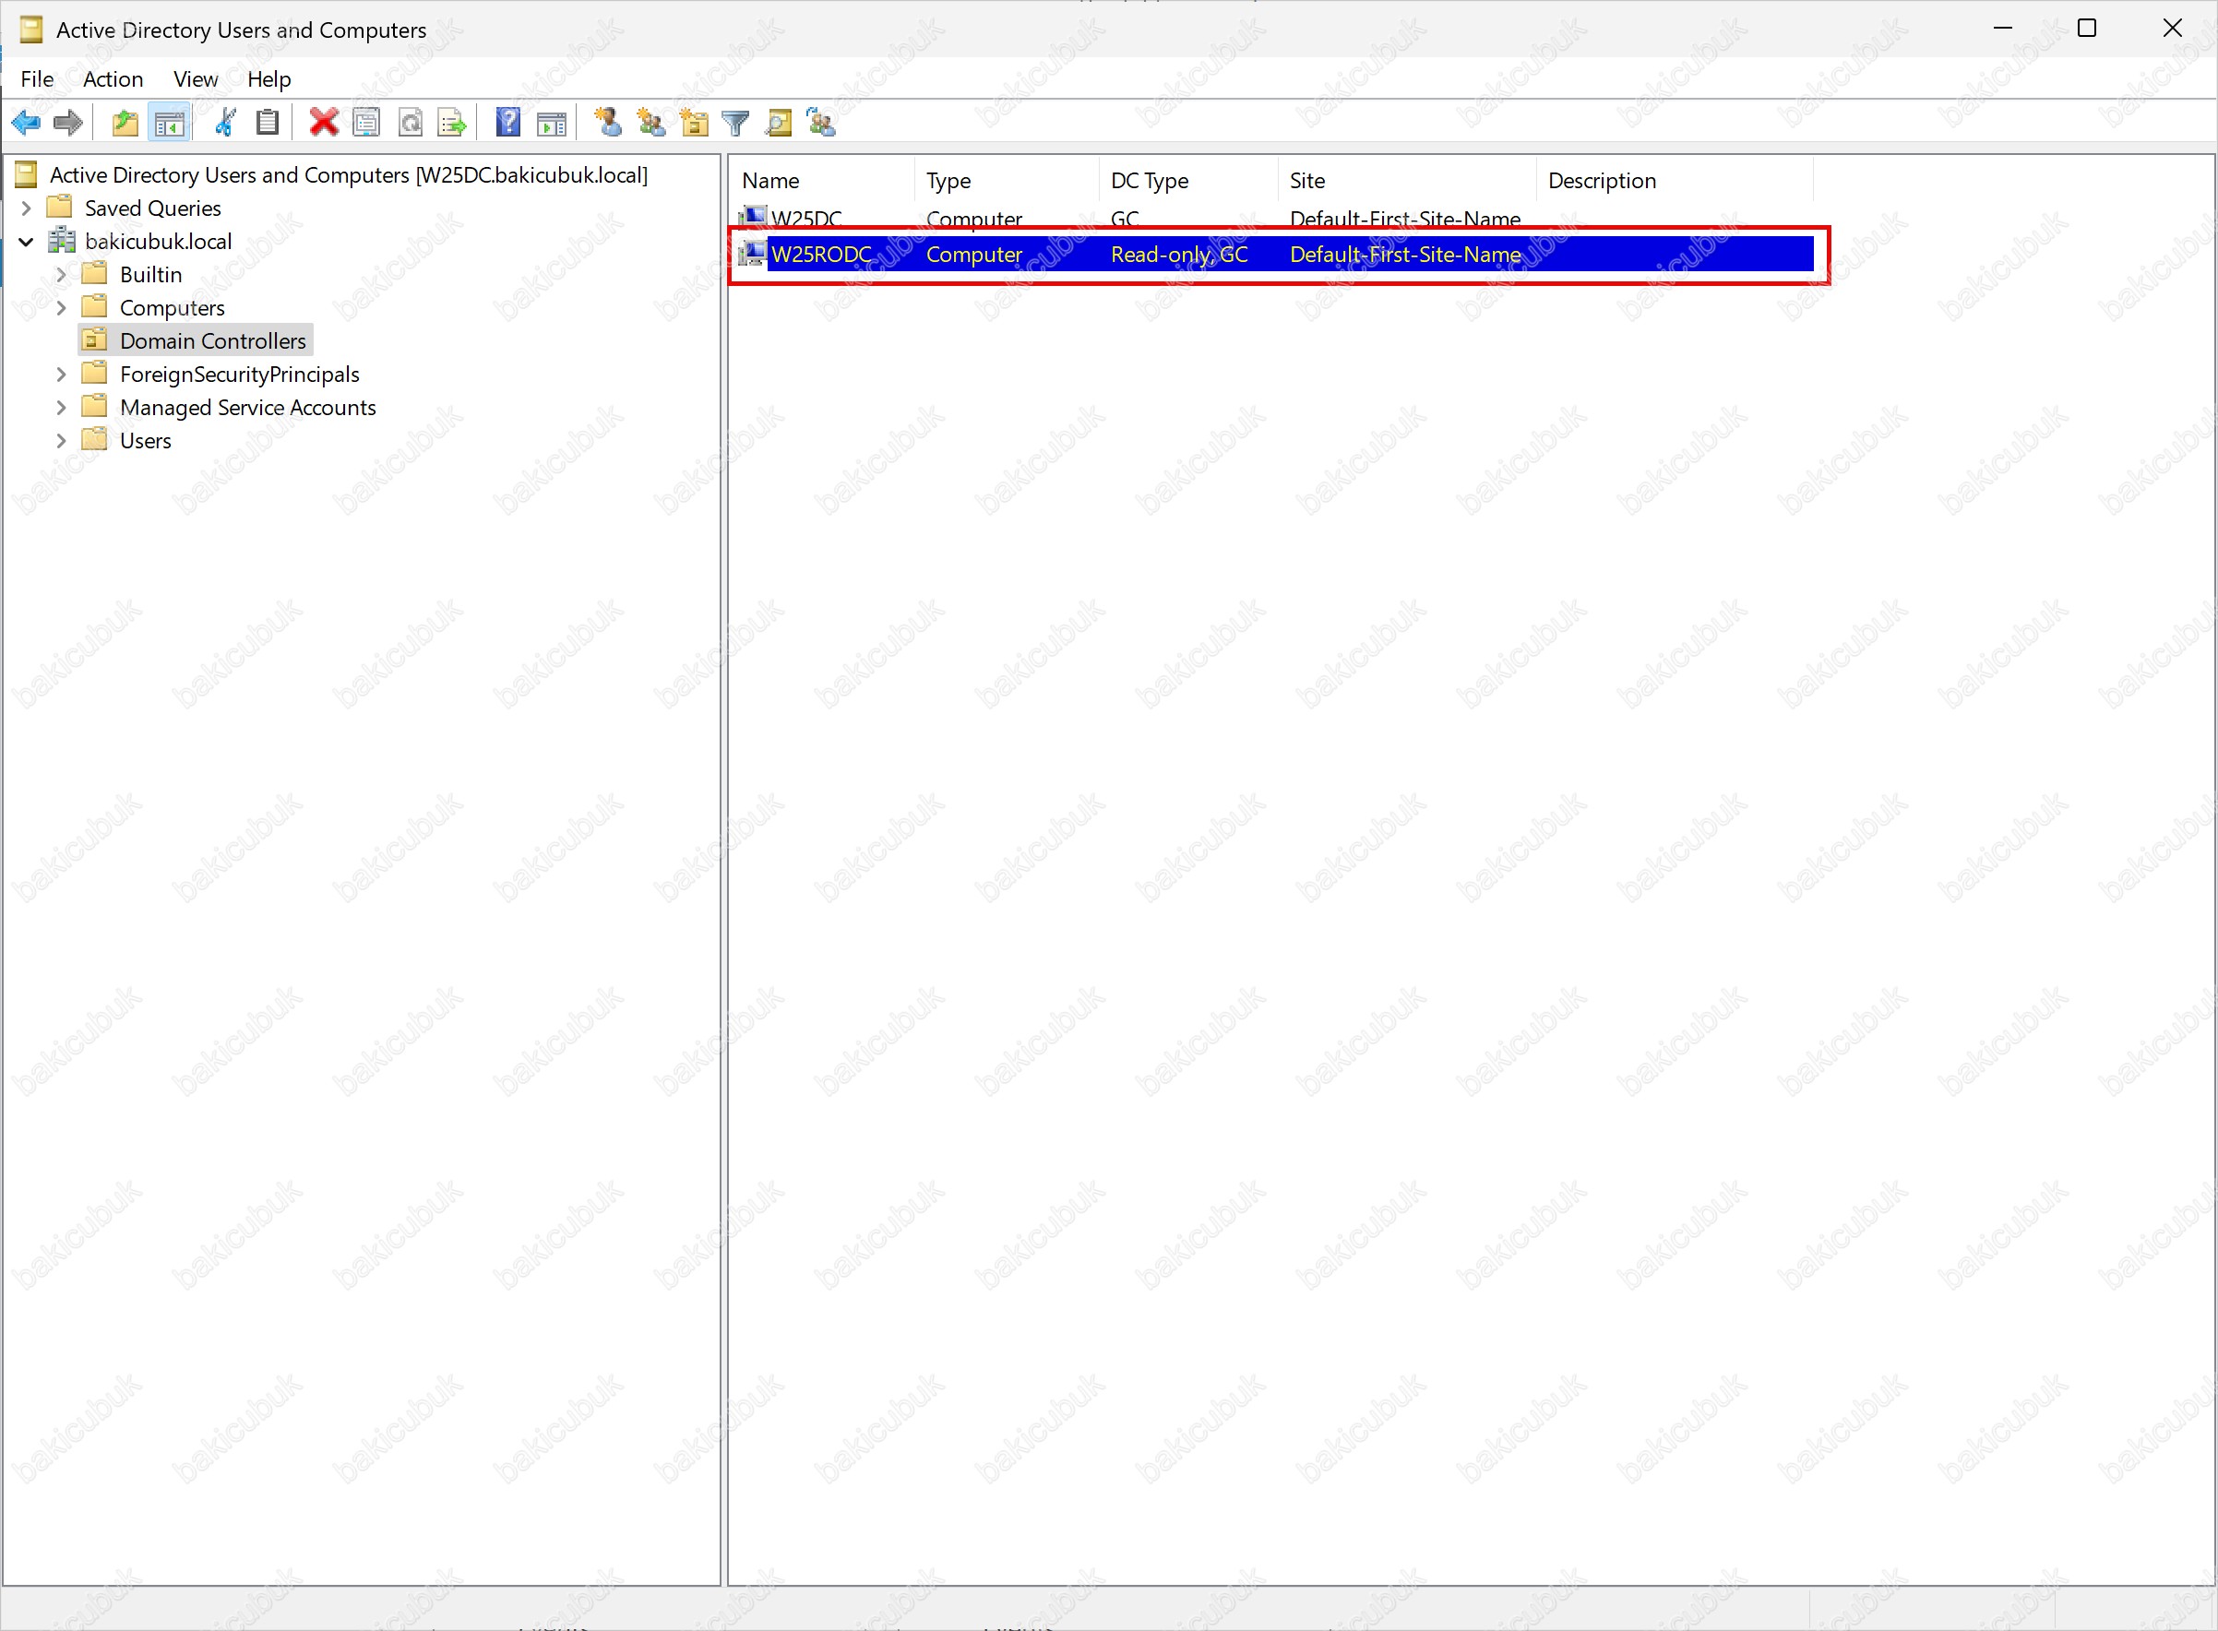Open the Help menu
This screenshot has width=2218, height=1631.
(268, 79)
